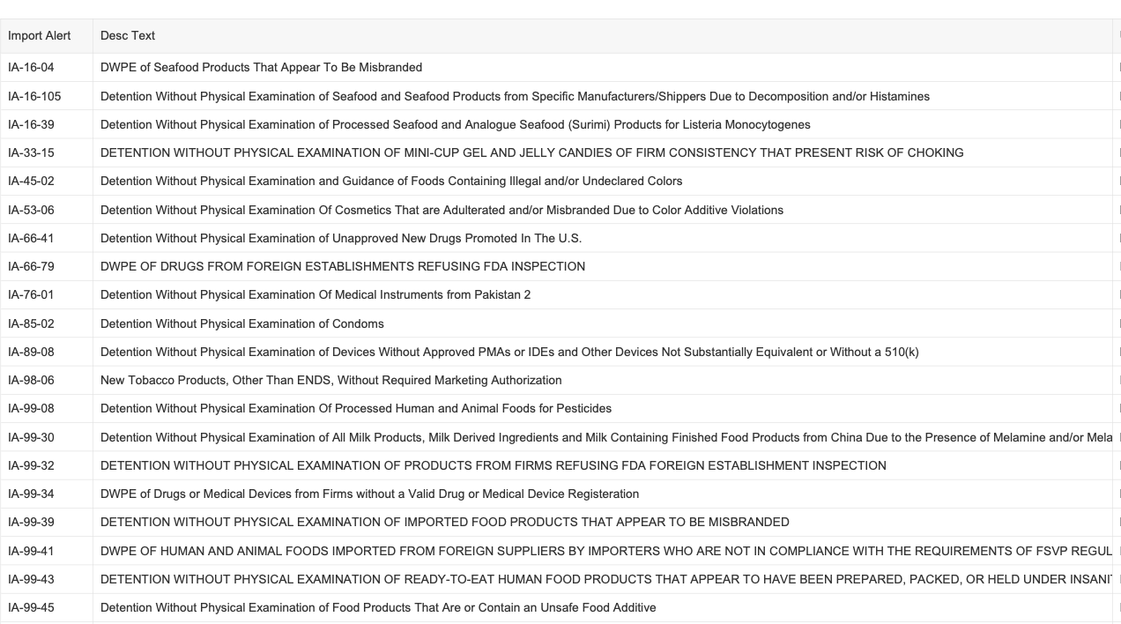Image resolution: width=1121 pixels, height=624 pixels.
Task: Select the IA-16-105 alert cell
Action: 34,96
